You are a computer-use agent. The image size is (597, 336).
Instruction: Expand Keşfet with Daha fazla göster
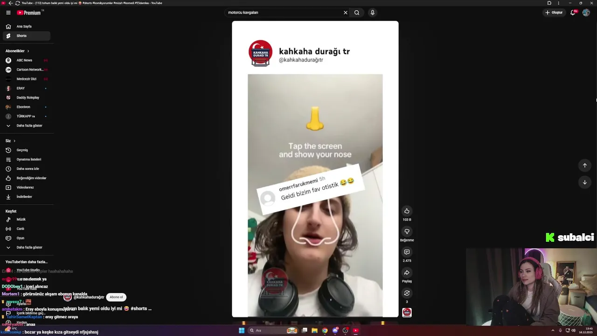[26, 247]
